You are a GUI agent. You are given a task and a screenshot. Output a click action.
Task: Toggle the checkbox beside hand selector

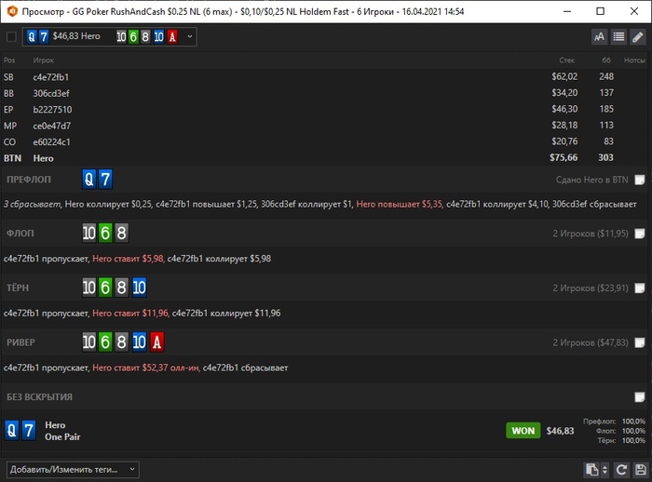11,37
